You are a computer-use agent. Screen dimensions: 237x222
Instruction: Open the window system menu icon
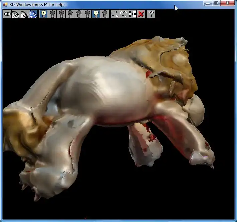click(5, 4)
